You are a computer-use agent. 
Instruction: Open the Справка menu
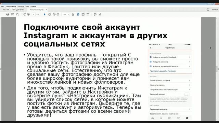(33, 6)
